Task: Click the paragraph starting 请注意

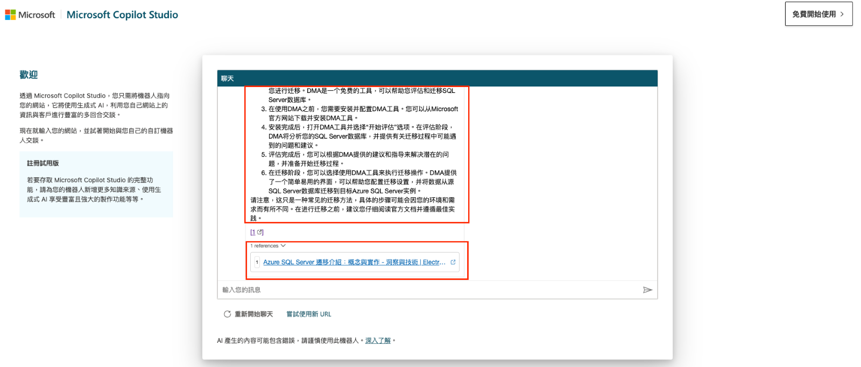Action: point(352,209)
